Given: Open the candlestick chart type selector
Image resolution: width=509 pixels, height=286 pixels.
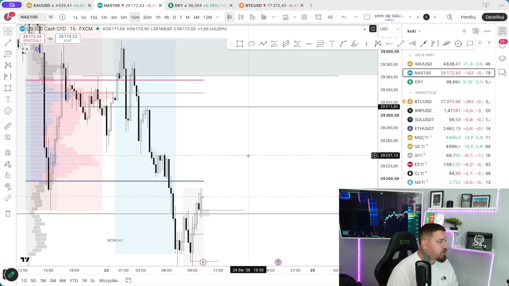Looking at the screenshot, I should click(x=229, y=17).
